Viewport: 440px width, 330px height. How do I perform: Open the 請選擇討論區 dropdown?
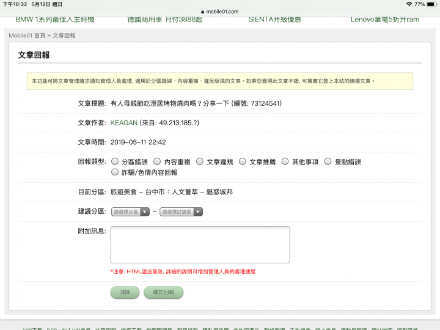181,211
